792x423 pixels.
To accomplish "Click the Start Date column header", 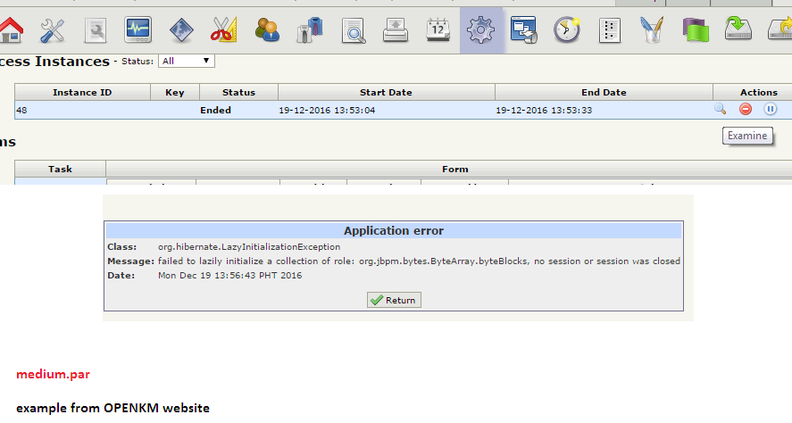I will pyautogui.click(x=386, y=92).
